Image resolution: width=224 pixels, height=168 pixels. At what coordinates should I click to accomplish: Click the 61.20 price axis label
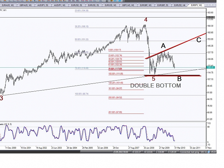click(210, 119)
